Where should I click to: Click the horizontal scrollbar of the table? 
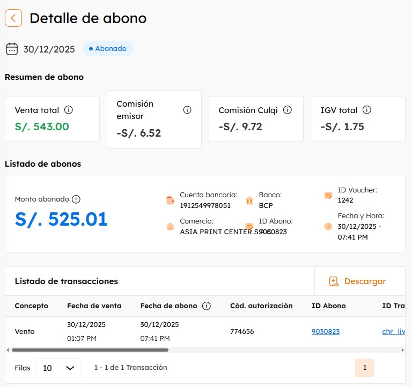(x=90, y=350)
